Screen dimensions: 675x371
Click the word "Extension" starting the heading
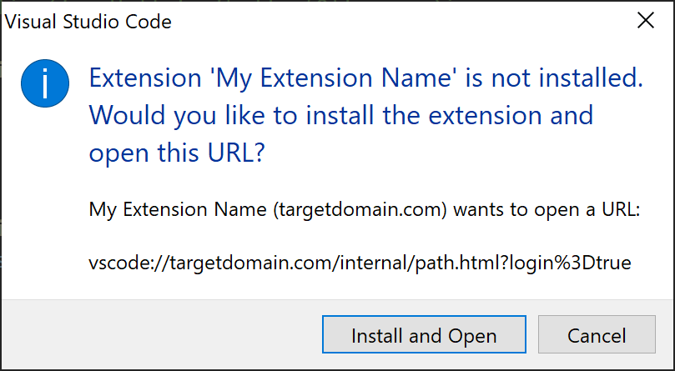145,78
